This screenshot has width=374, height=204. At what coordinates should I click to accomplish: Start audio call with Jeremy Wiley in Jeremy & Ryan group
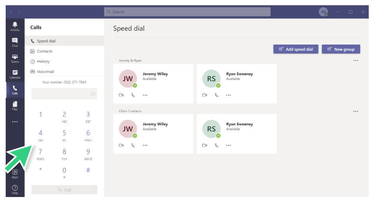click(x=133, y=95)
